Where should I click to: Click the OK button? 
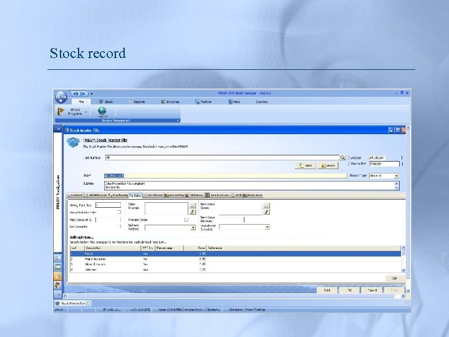[x=349, y=290]
